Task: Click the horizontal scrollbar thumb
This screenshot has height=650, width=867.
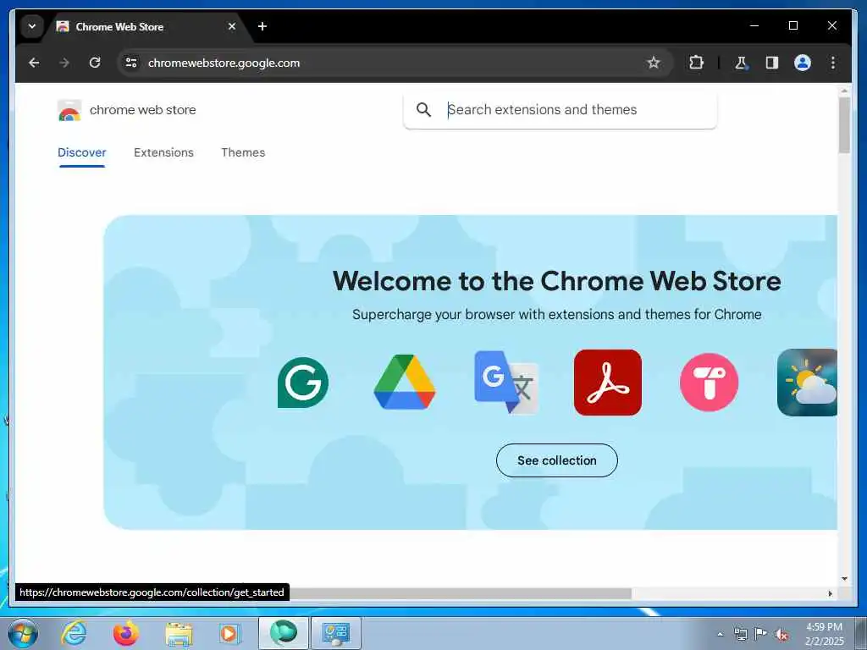Action: pyautogui.click(x=460, y=593)
